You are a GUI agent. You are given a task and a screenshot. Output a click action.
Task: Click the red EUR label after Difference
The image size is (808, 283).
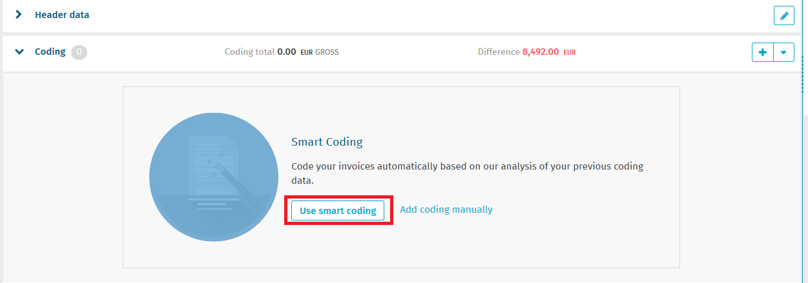pos(570,52)
